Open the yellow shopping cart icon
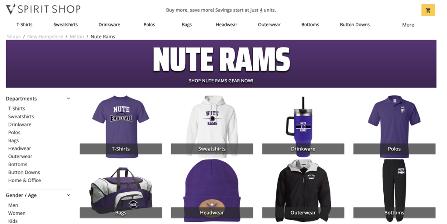Image resolution: width=447 pixels, height=224 pixels. (x=428, y=10)
